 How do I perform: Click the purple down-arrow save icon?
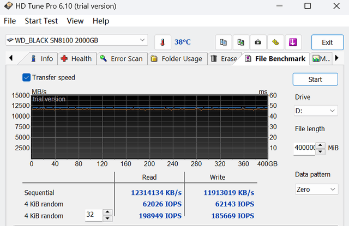click(293, 42)
